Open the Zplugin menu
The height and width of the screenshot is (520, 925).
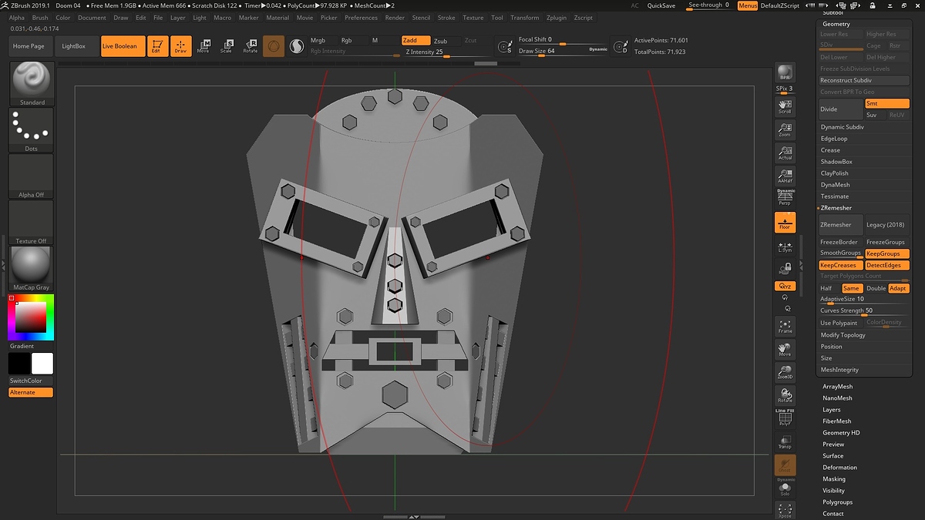click(556, 18)
